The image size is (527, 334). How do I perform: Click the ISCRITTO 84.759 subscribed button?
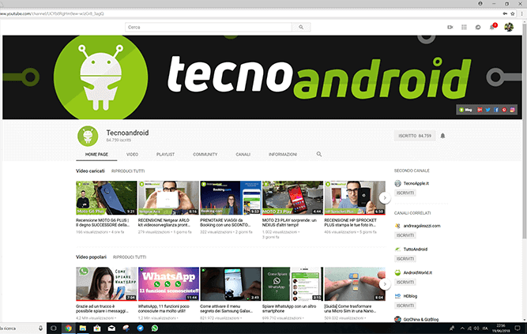pyautogui.click(x=415, y=136)
